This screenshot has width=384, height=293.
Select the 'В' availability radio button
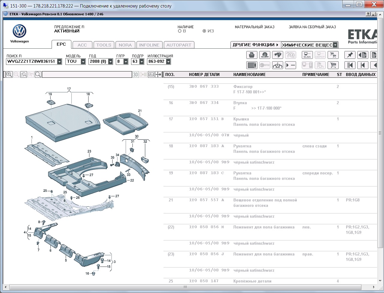[x=179, y=31]
